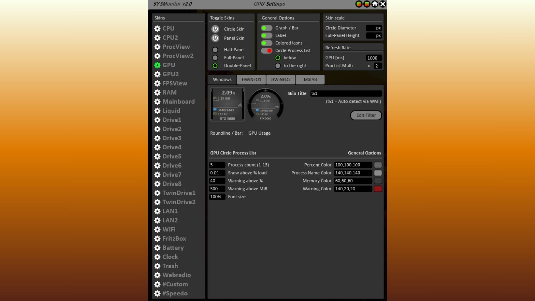Click the gear icon next to Clock
Viewport: 535px width, 301px height.
pos(157,257)
